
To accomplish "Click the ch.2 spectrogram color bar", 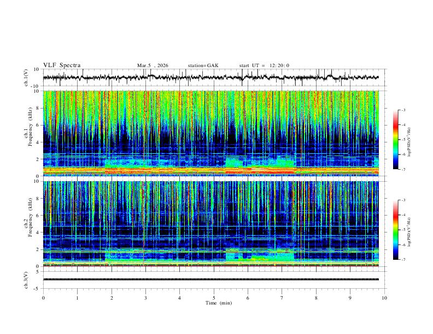I will point(395,230).
